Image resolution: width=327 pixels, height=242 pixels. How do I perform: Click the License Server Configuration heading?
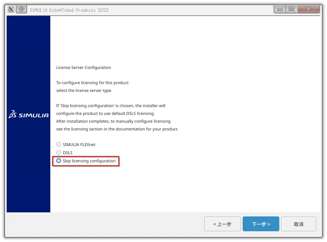click(84, 68)
